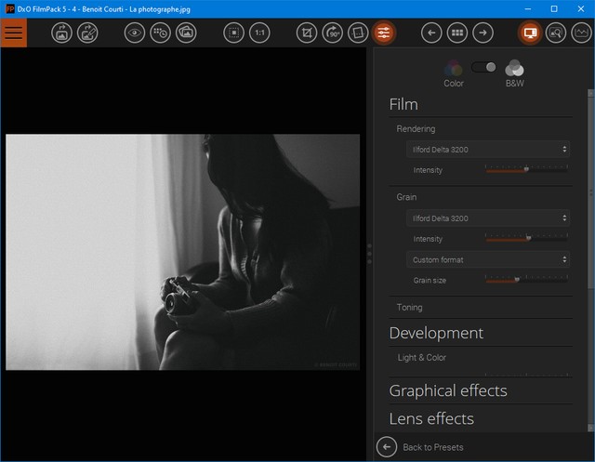Click the Grain size slider

tap(526, 280)
